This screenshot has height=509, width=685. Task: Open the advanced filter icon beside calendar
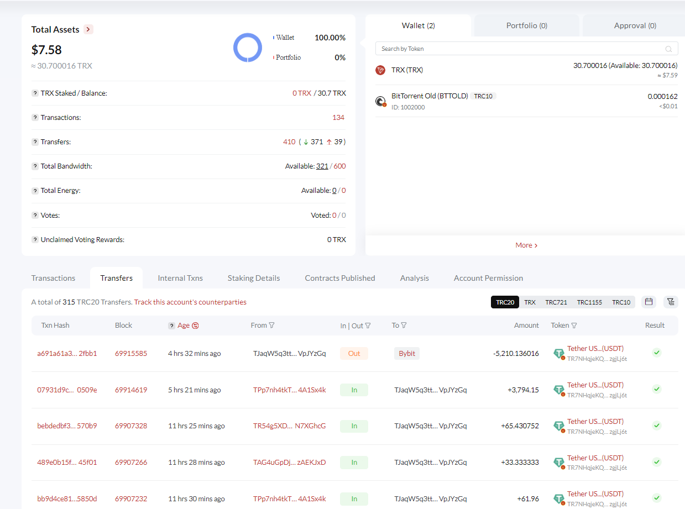[x=671, y=302]
